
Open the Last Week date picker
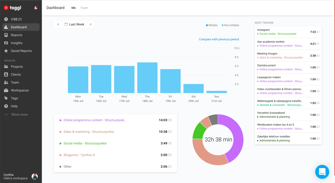(x=75, y=24)
